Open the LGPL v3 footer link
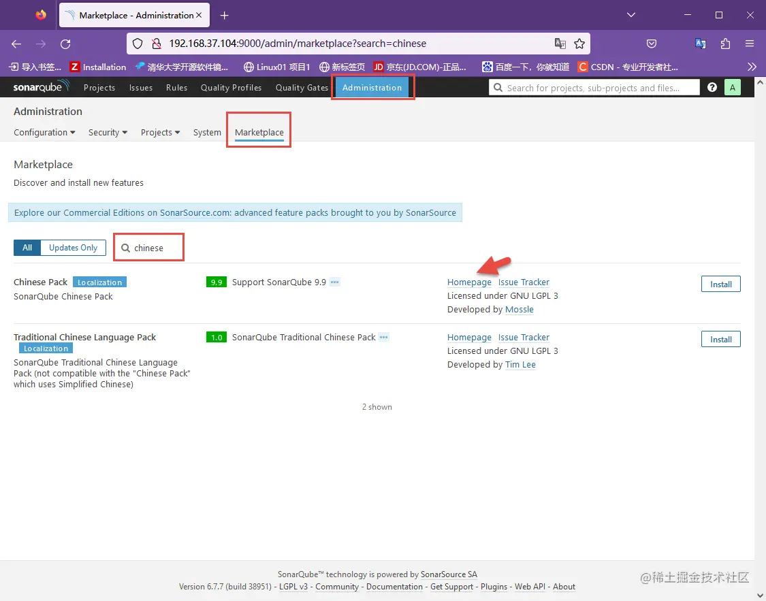Screen dimensions: 766x601 coord(293,587)
